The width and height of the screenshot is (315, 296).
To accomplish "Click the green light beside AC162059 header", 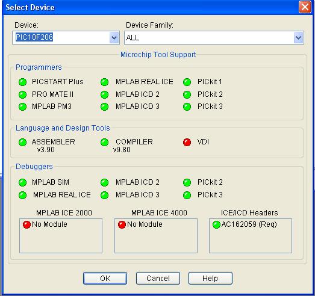I will click(216, 224).
